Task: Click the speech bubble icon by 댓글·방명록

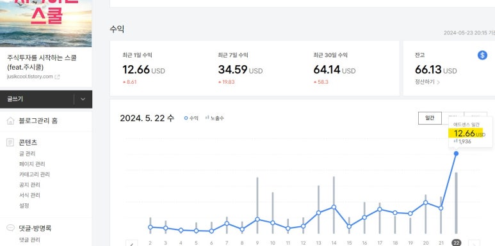Action: [10, 227]
